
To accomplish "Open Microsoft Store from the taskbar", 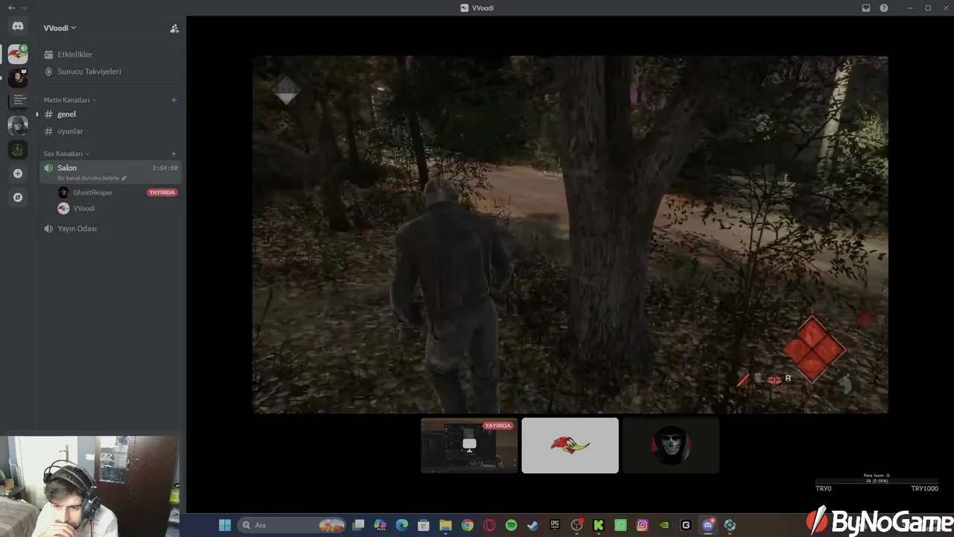I will [x=424, y=525].
